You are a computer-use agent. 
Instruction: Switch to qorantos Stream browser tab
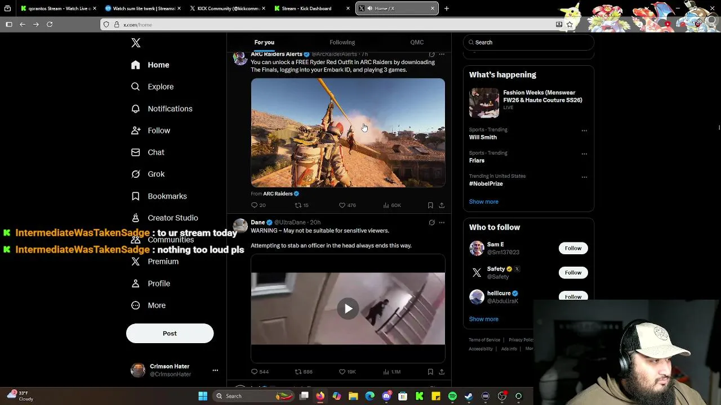[58, 8]
